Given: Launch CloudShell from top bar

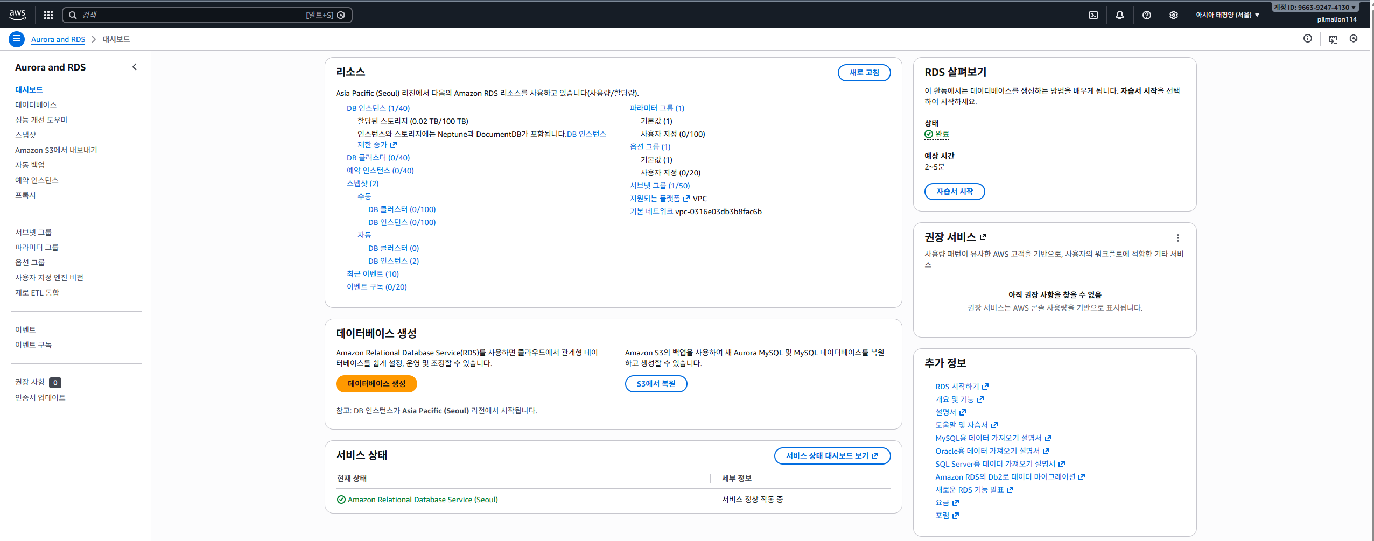Looking at the screenshot, I should tap(1093, 15).
